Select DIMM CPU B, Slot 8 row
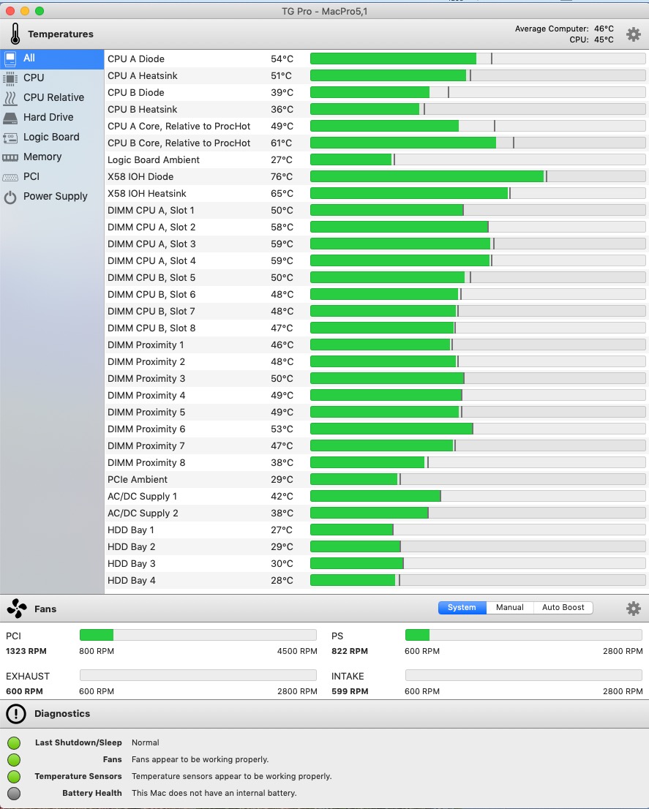This screenshot has width=649, height=809. click(376, 328)
